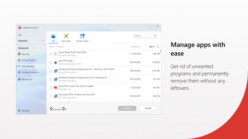The height and width of the screenshot is (139, 248).
Task: Select App Manager in sidebar
Action: point(31,66)
